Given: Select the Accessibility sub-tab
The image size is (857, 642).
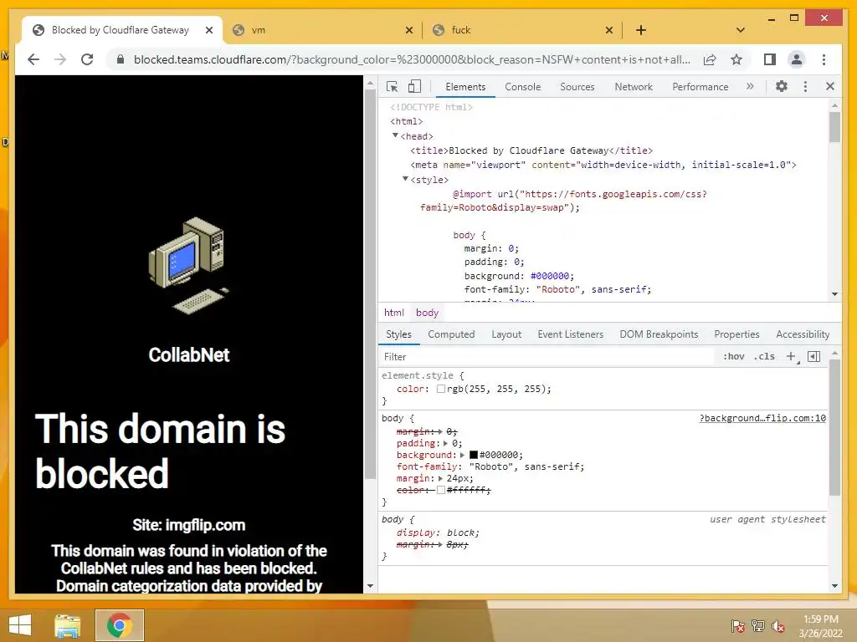Looking at the screenshot, I should (803, 334).
